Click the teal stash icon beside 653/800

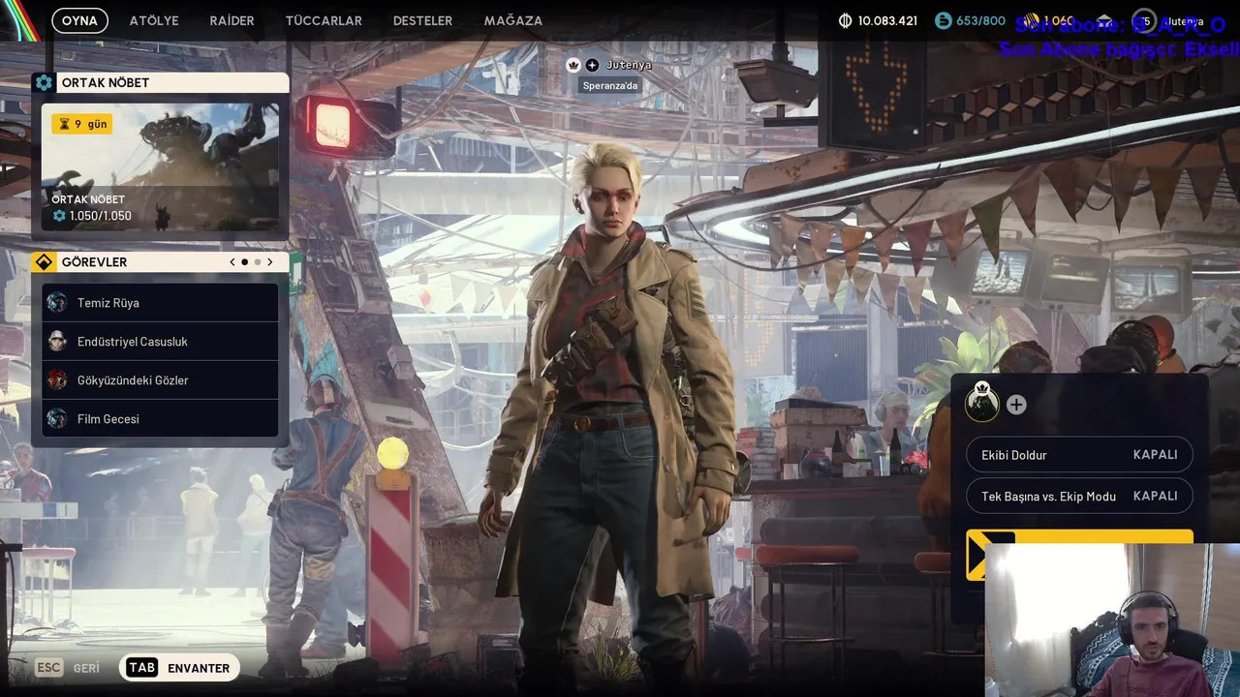click(943, 20)
